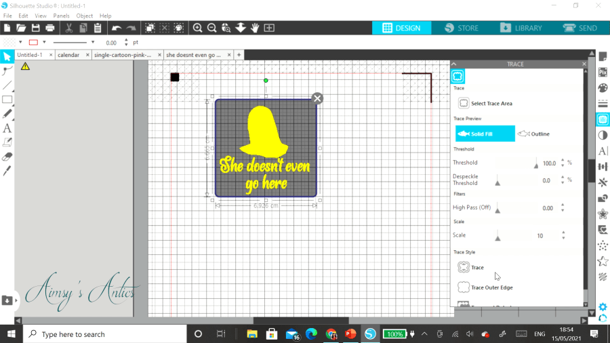Click Trace Outer Edge button
The height and width of the screenshot is (343, 610).
click(x=485, y=287)
